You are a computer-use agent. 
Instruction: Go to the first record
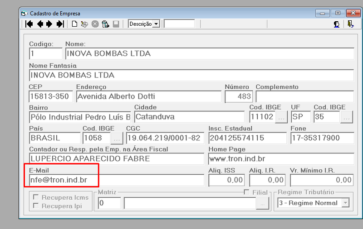(x=29, y=24)
